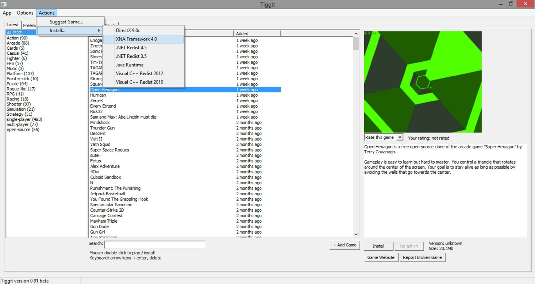
Task: Select the Shooter (87) category
Action: click(x=18, y=104)
